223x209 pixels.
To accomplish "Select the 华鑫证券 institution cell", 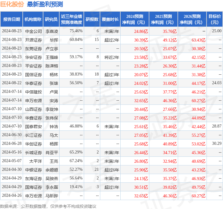I will click(34, 118).
